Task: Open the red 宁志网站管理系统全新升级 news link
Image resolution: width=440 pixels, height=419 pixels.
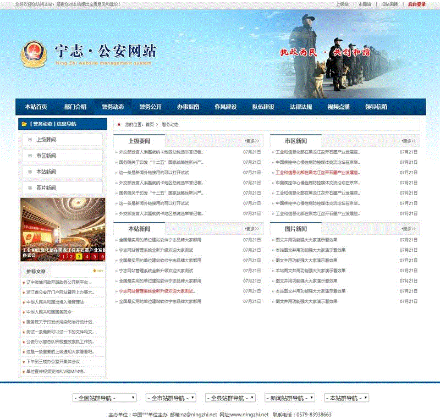Action: (157, 291)
